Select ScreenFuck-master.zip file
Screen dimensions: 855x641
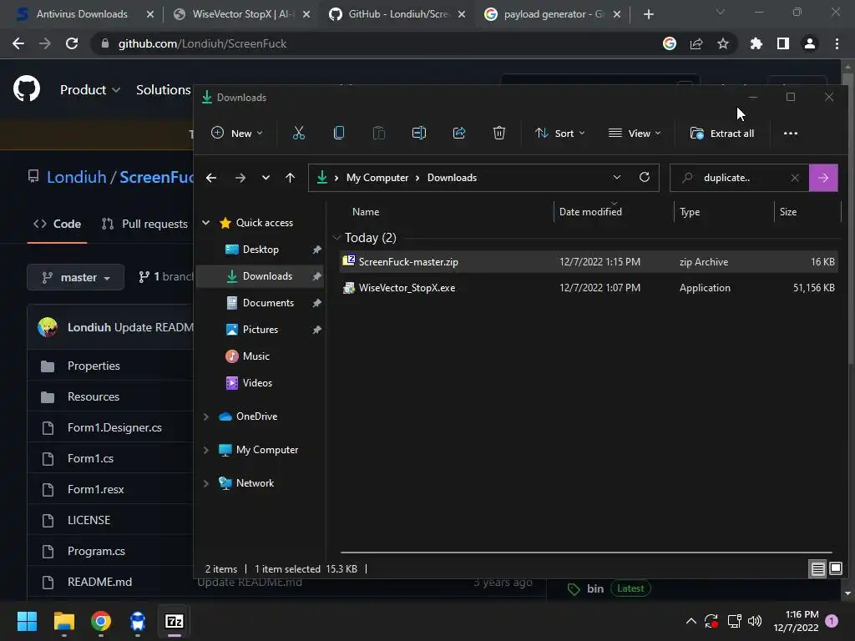588,261
